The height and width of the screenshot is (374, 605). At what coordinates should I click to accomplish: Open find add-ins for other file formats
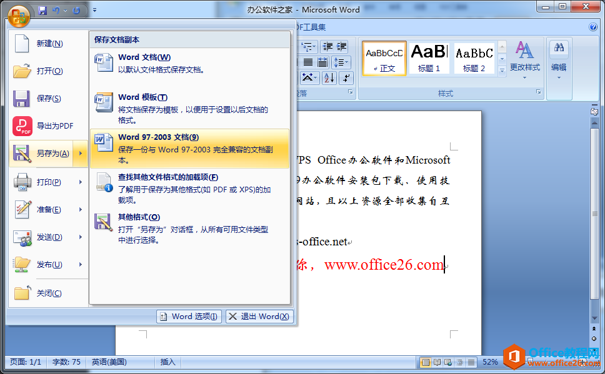(189, 189)
